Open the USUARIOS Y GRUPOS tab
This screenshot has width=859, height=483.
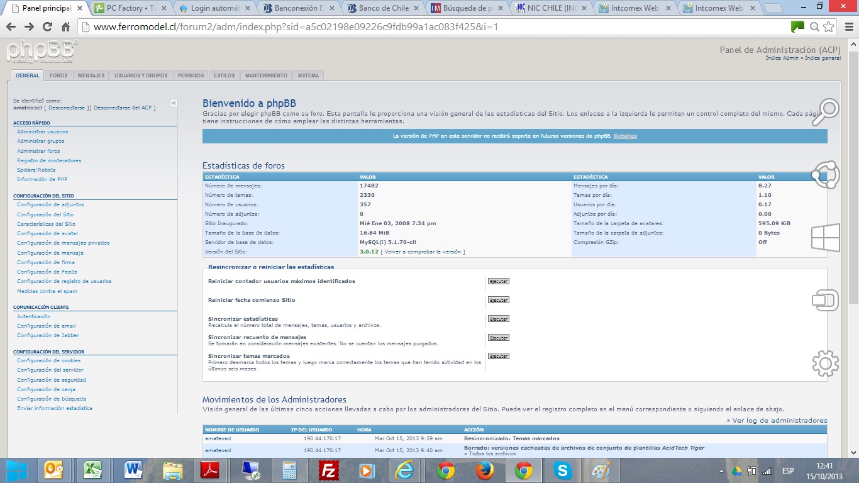(x=141, y=75)
